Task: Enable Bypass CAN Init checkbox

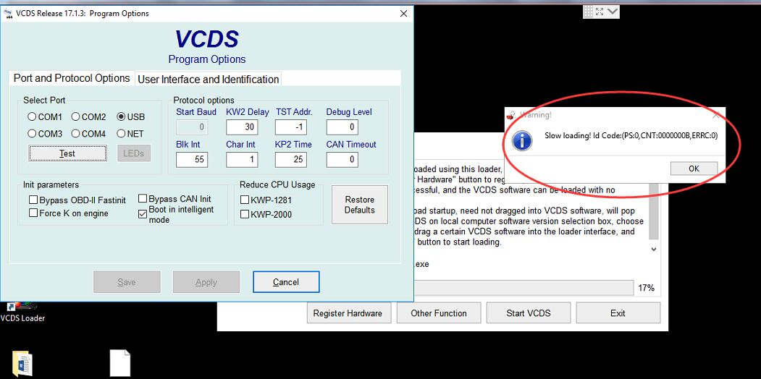Action: (x=143, y=199)
